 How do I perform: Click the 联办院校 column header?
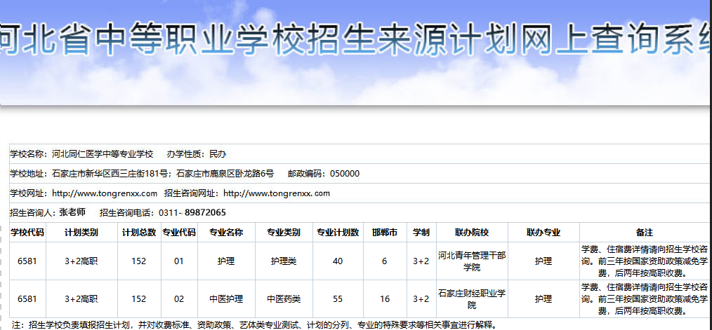pyautogui.click(x=472, y=233)
